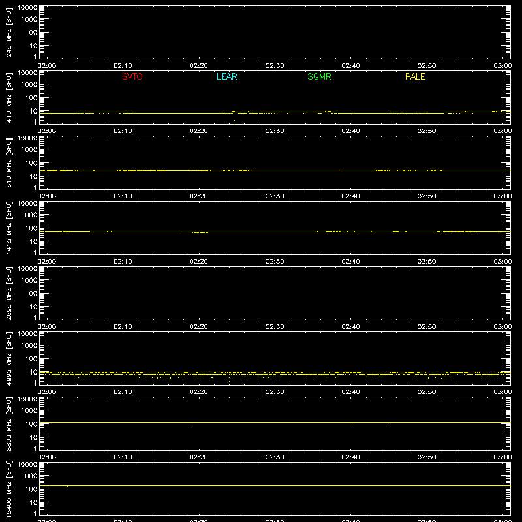Image resolution: width=522 pixels, height=522 pixels.
Task: Click the yellow flux trace in 8800 MHz panel
Action: point(275,422)
